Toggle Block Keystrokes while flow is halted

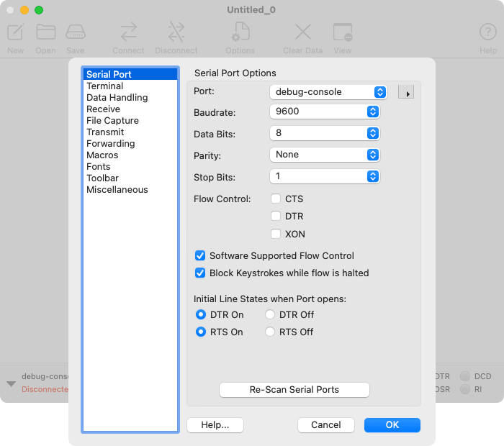[x=200, y=273]
